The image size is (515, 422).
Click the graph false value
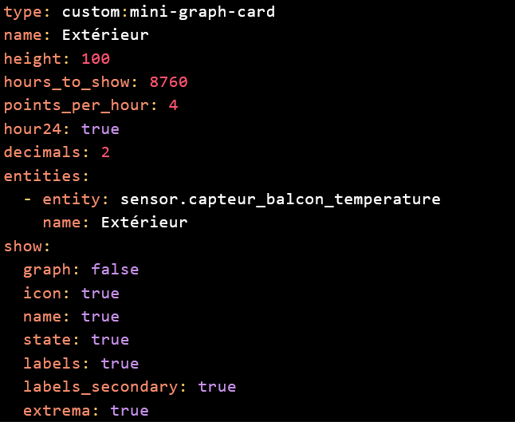pos(115,270)
